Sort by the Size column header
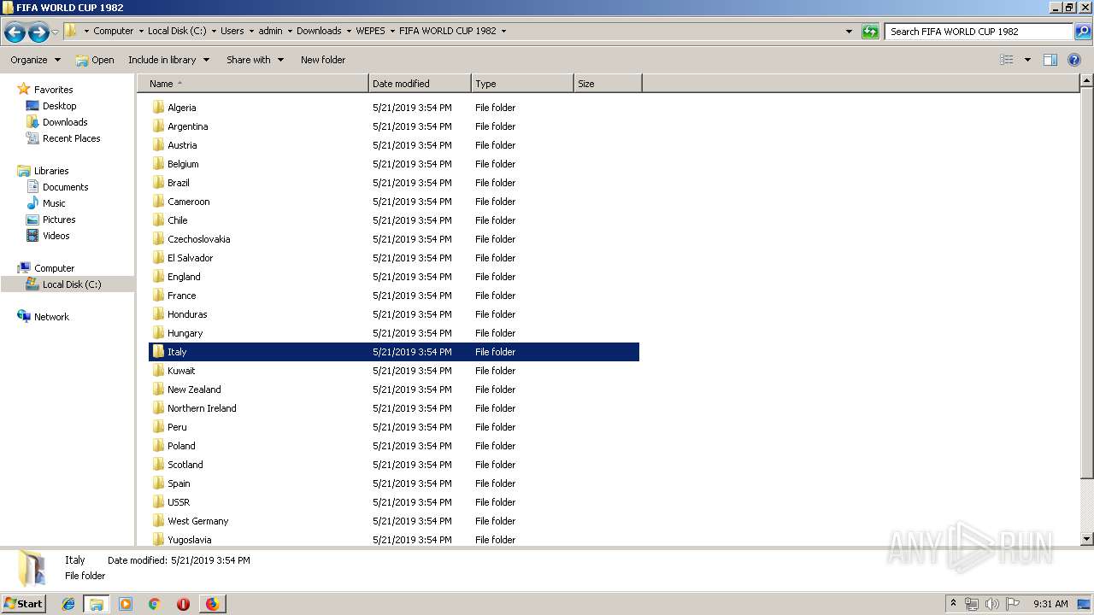The width and height of the screenshot is (1094, 615). (608, 84)
